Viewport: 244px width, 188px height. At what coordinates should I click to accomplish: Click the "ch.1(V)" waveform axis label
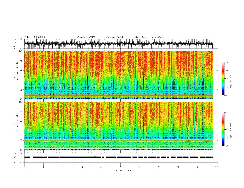coord(15,44)
